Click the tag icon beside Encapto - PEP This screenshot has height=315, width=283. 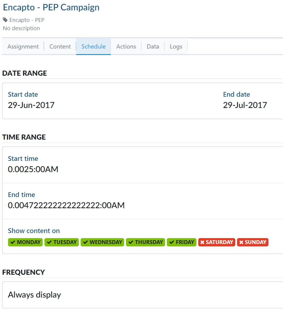[5, 20]
